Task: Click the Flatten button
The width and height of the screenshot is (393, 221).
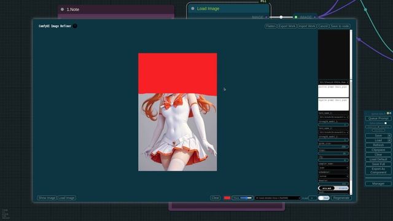Action: [271, 26]
